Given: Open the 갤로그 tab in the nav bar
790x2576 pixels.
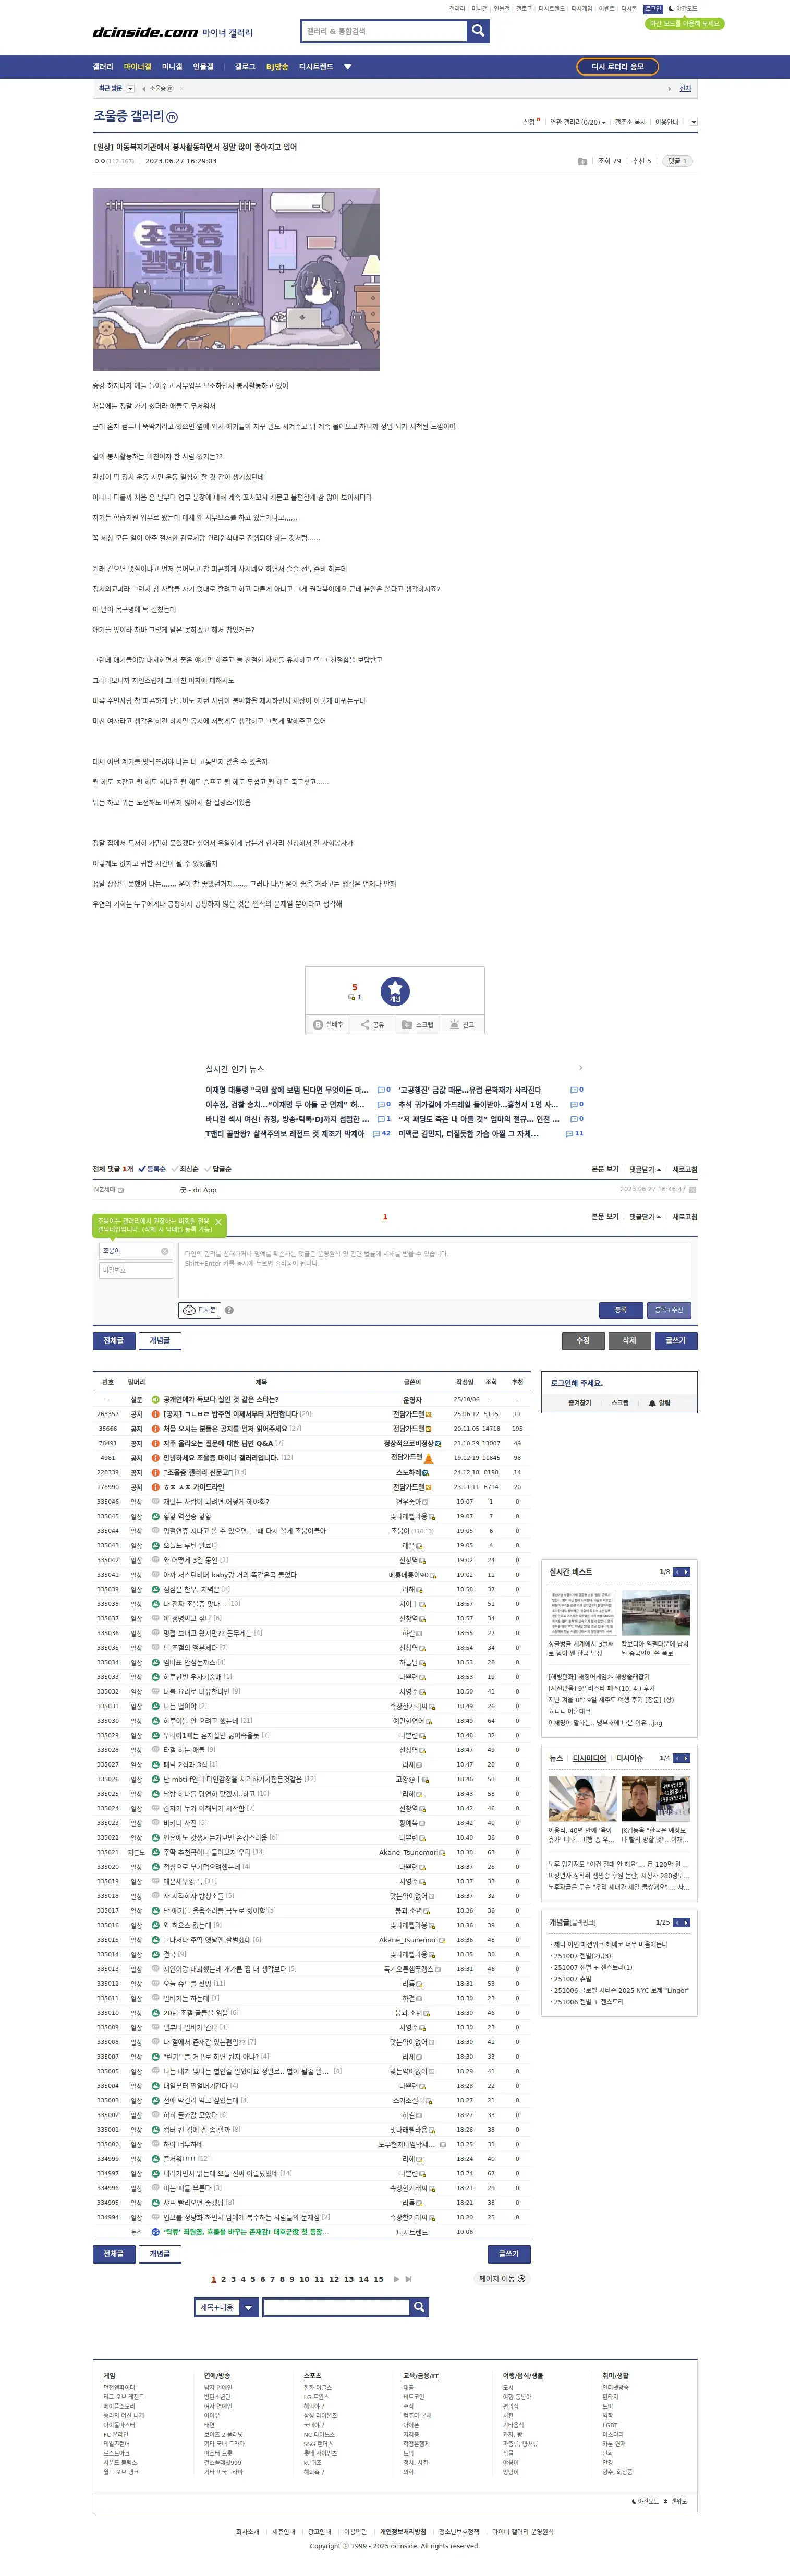Looking at the screenshot, I should coord(245,67).
